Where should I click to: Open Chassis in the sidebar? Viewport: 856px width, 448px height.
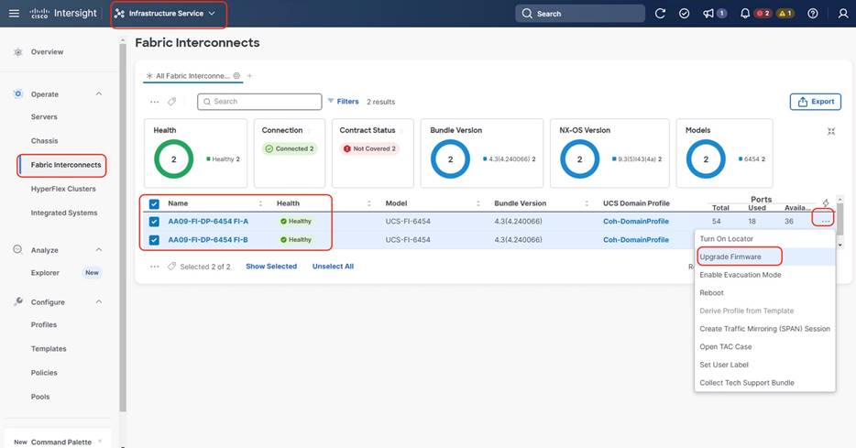click(44, 141)
